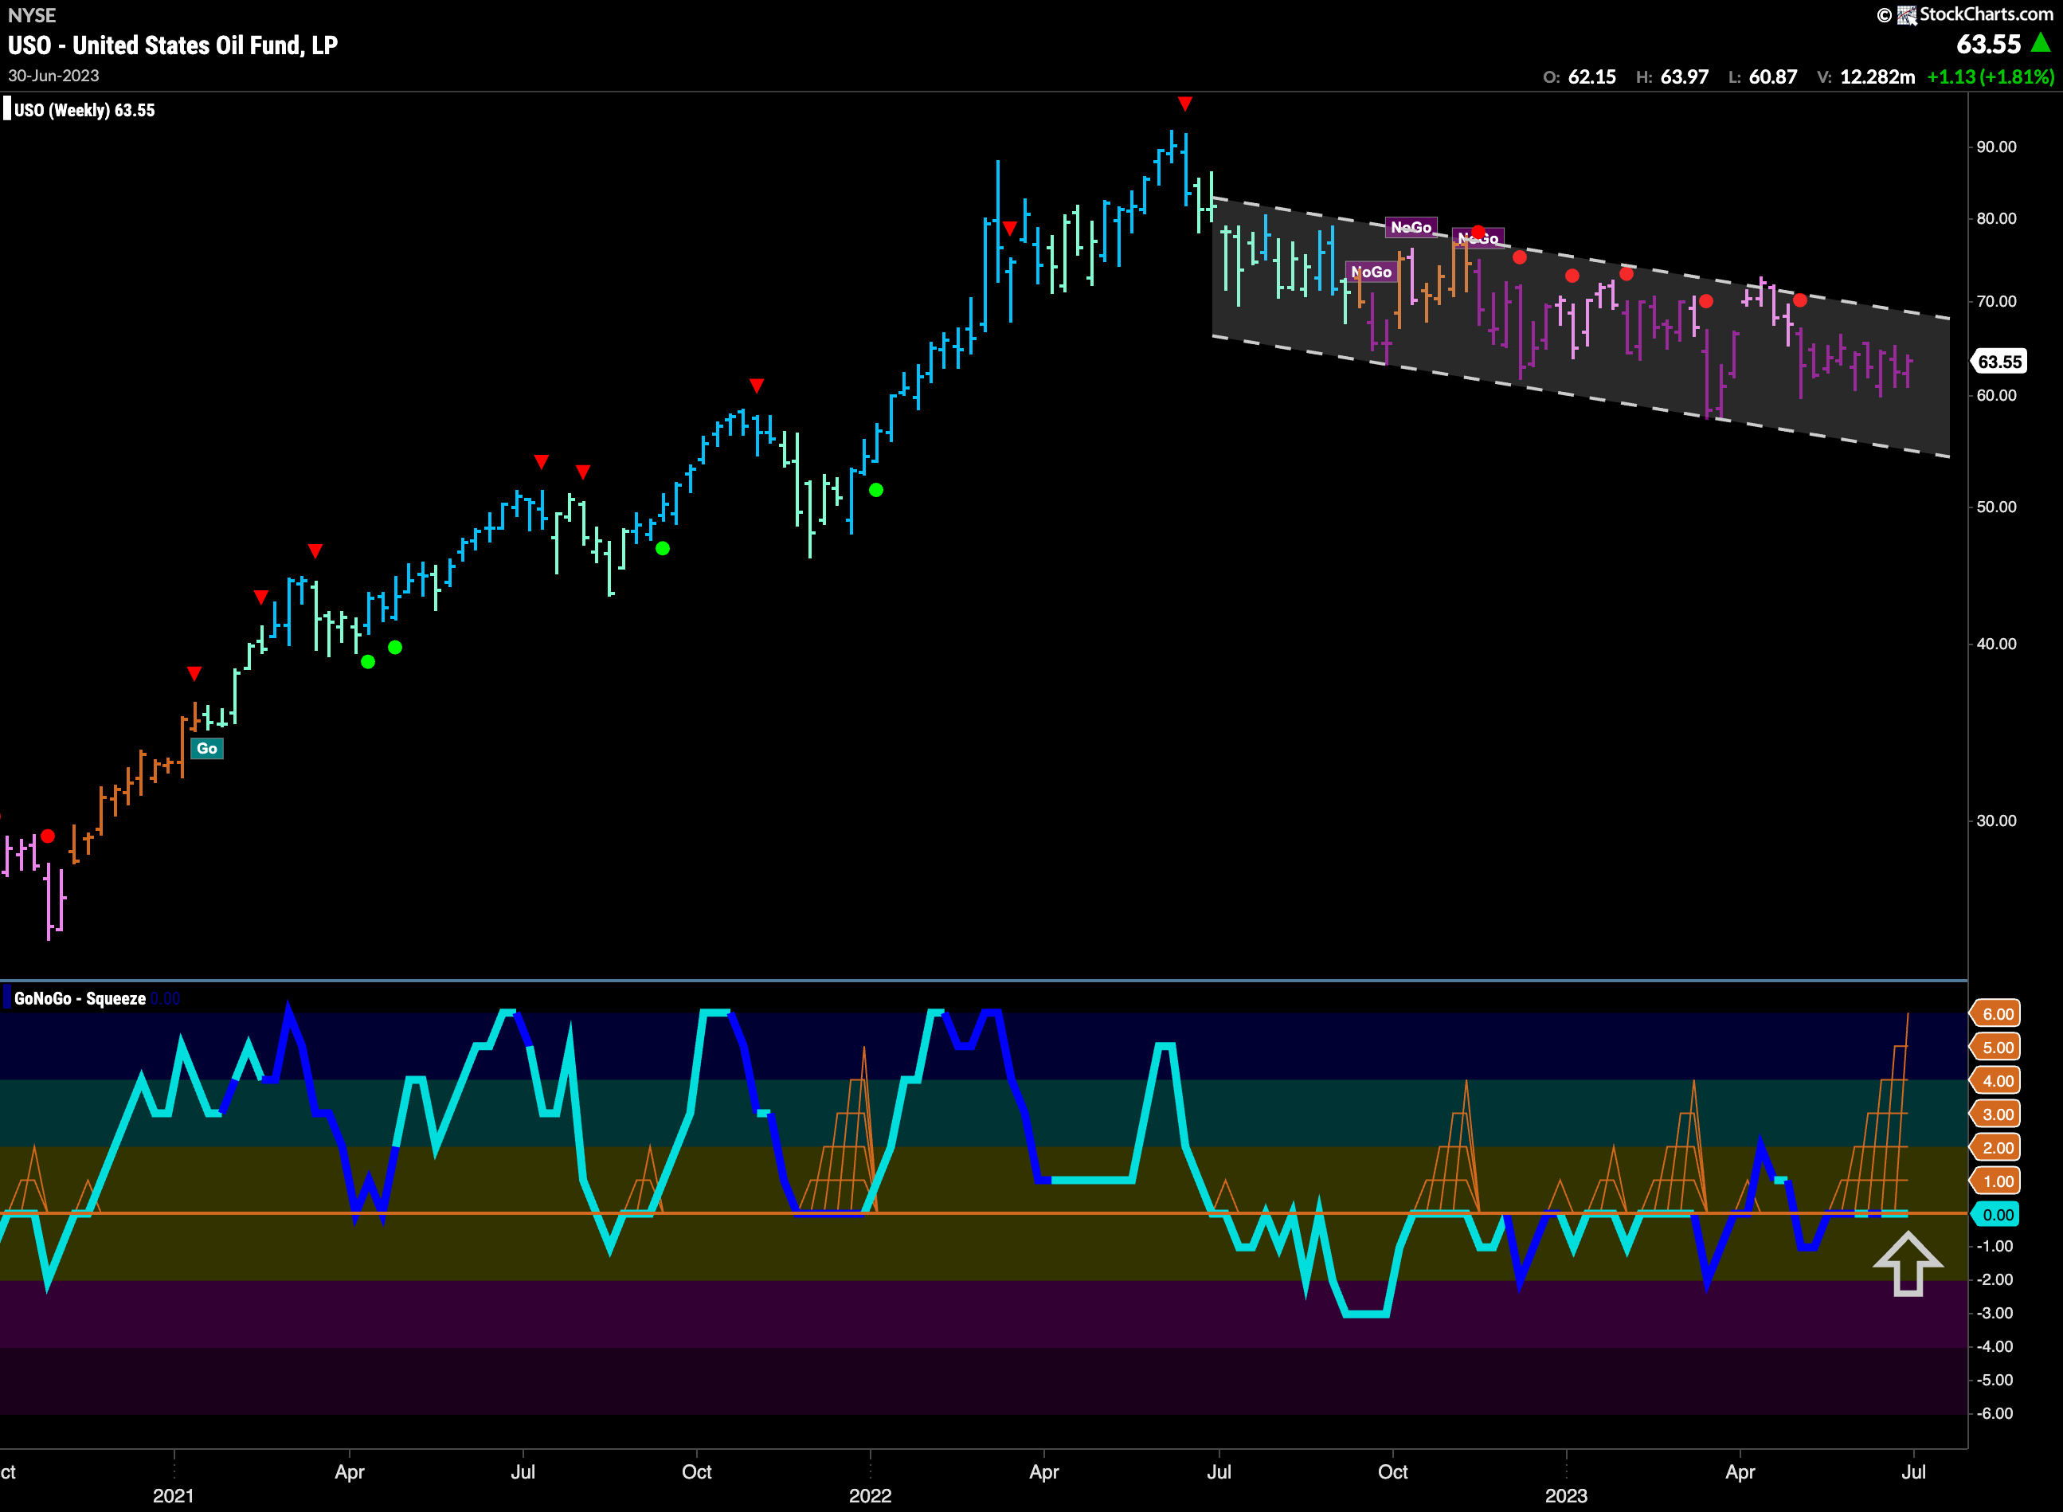This screenshot has width=2063, height=1512.
Task: Click the red dot near the October 2020 bars
Action: 48,836
